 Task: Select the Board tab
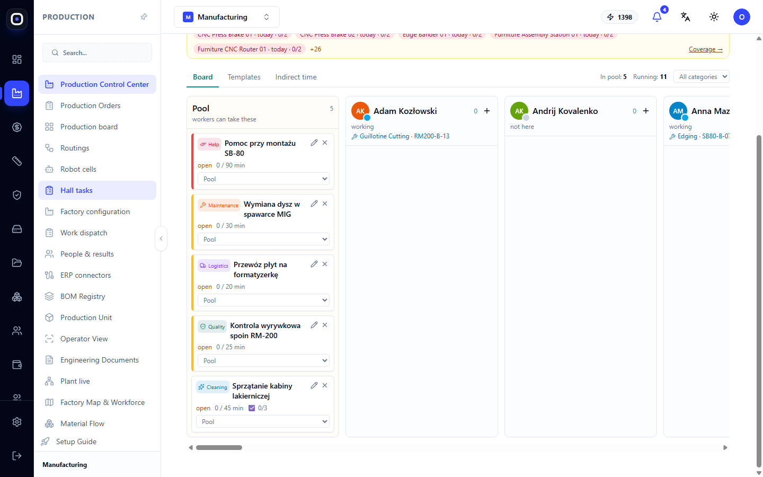203,77
